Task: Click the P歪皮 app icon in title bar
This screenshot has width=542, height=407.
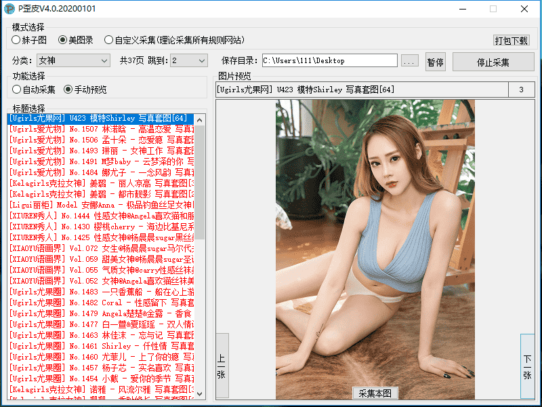Action: pyautogui.click(x=9, y=9)
